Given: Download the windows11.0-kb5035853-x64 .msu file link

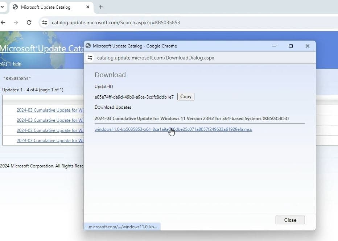Looking at the screenshot, I should [173, 129].
